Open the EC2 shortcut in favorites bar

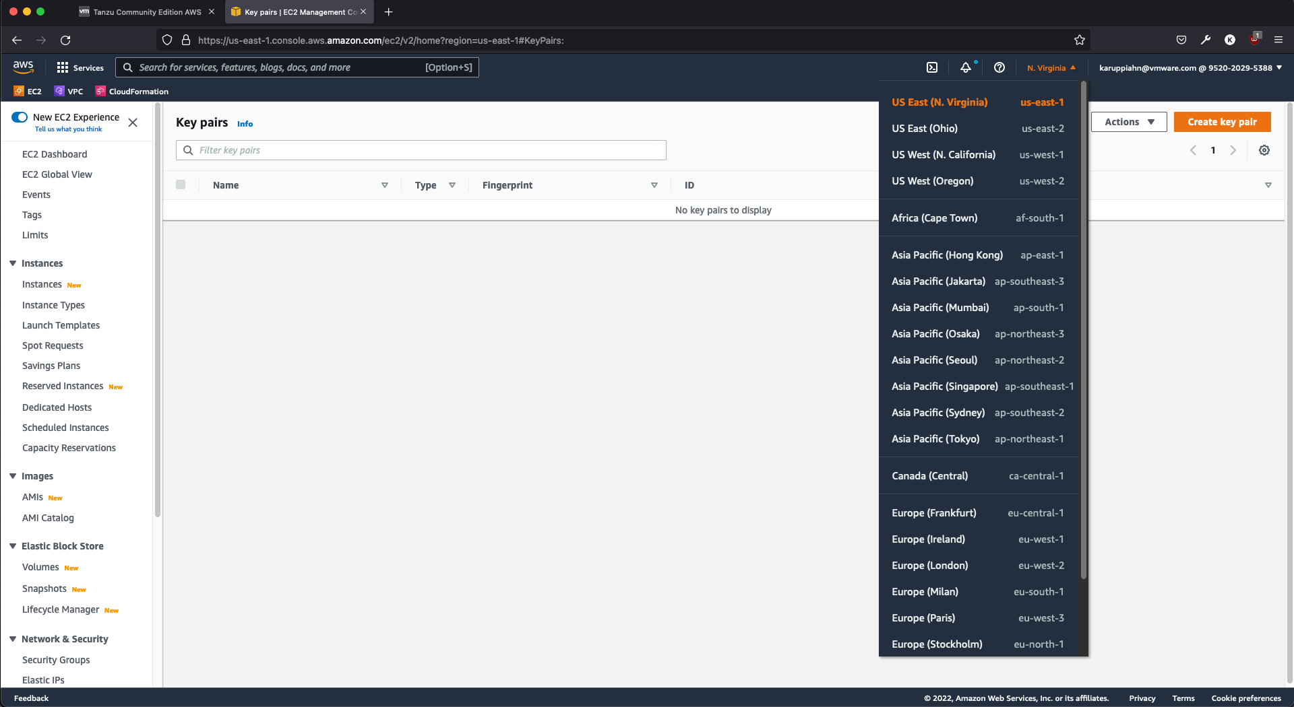point(28,91)
